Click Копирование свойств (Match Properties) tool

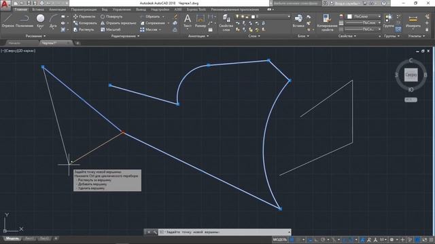[327, 22]
